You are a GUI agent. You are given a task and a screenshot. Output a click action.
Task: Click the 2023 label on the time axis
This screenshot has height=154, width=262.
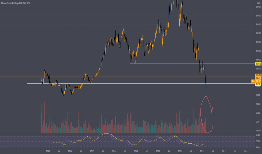tap(223, 151)
